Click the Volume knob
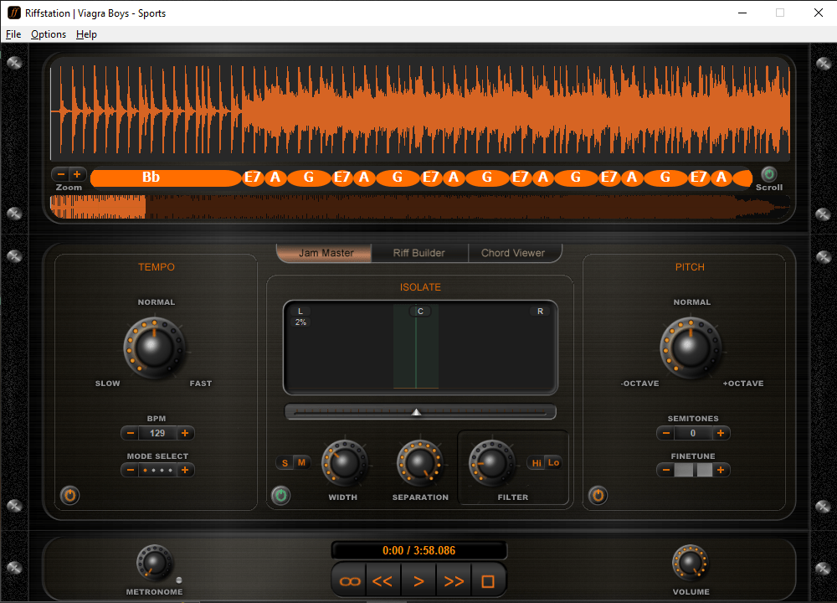 tap(691, 563)
